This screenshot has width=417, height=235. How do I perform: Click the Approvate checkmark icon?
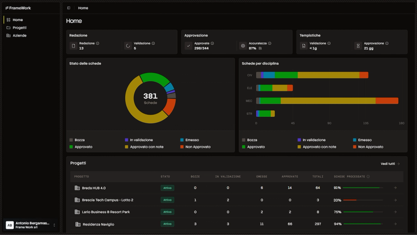(x=188, y=46)
